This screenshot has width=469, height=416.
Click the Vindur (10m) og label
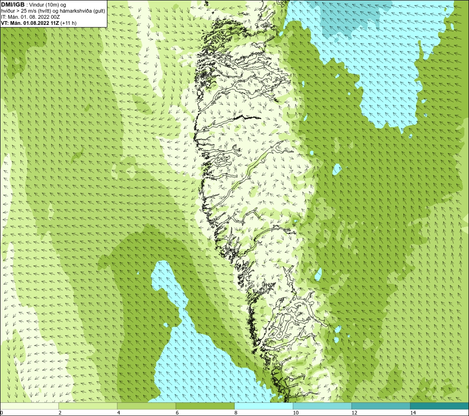click(x=48, y=5)
